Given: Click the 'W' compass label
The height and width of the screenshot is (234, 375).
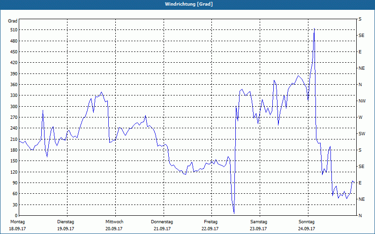Looking at the screenshot, I should [360, 117].
